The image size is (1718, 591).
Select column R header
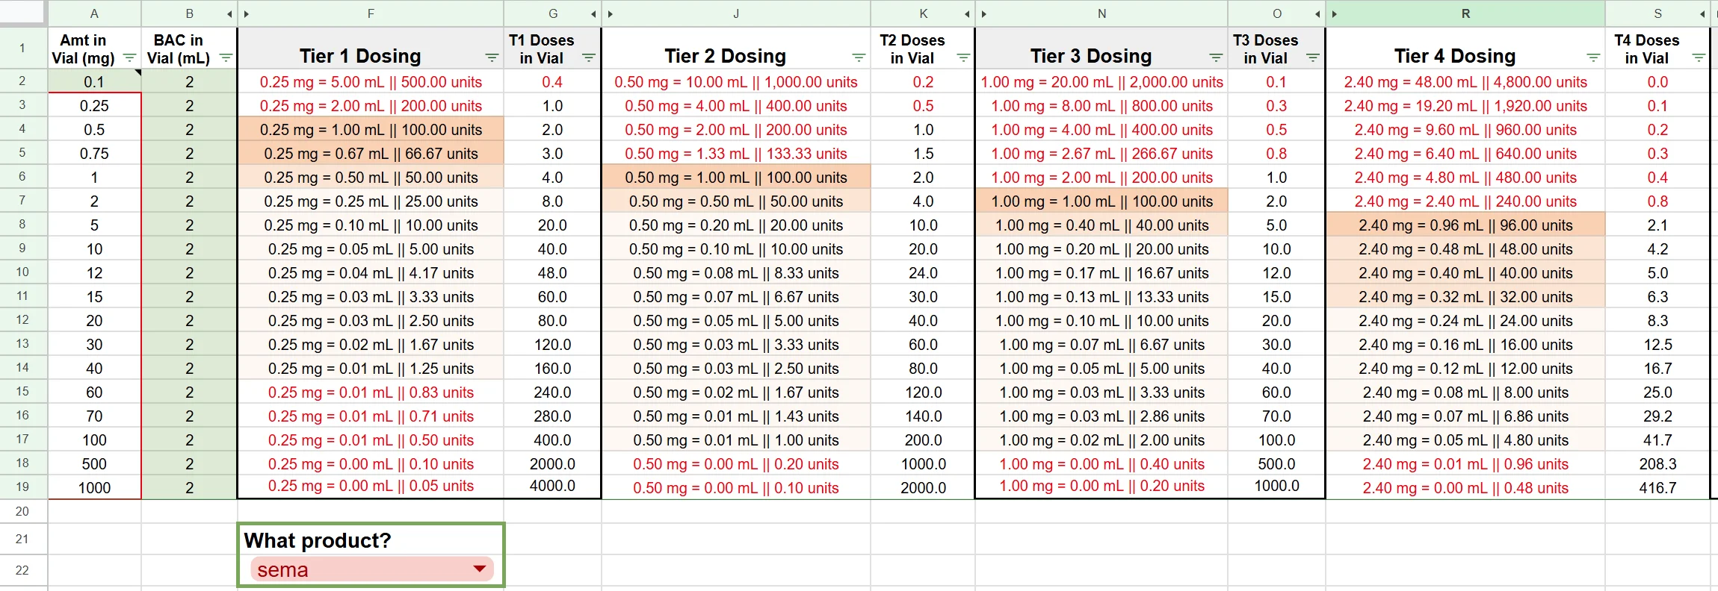click(1465, 13)
